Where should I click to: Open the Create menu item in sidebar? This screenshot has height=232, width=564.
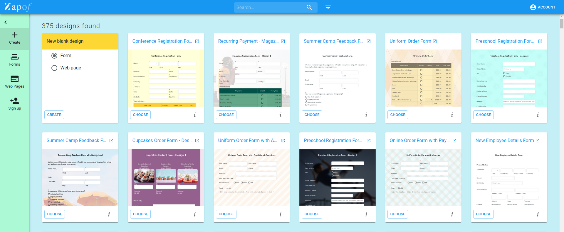(x=15, y=38)
